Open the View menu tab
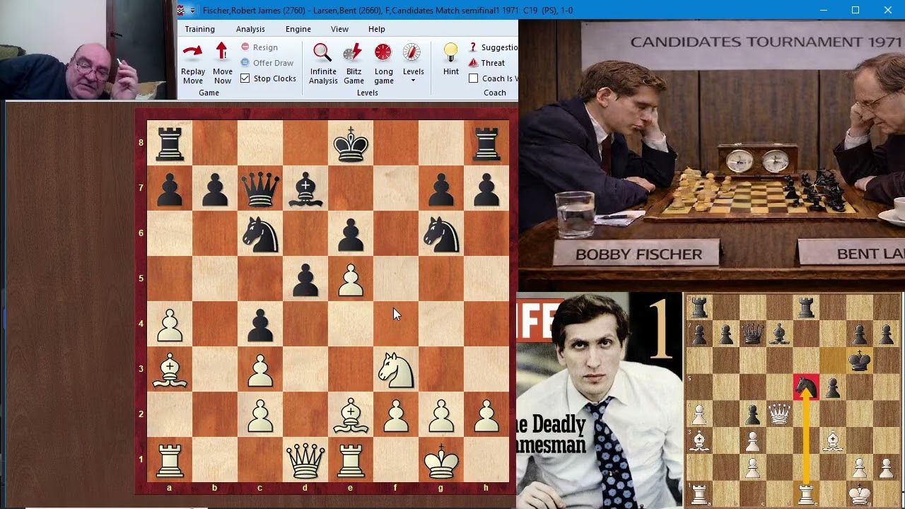Image resolution: width=905 pixels, height=509 pixels. pos(339,29)
